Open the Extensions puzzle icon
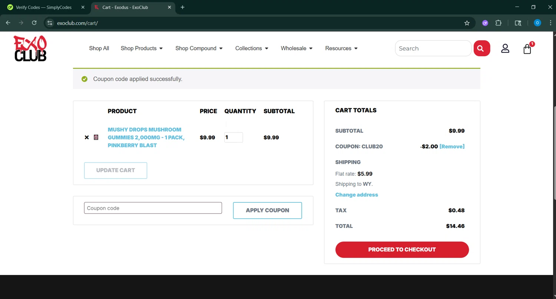This screenshot has height=299, width=556. click(x=499, y=23)
